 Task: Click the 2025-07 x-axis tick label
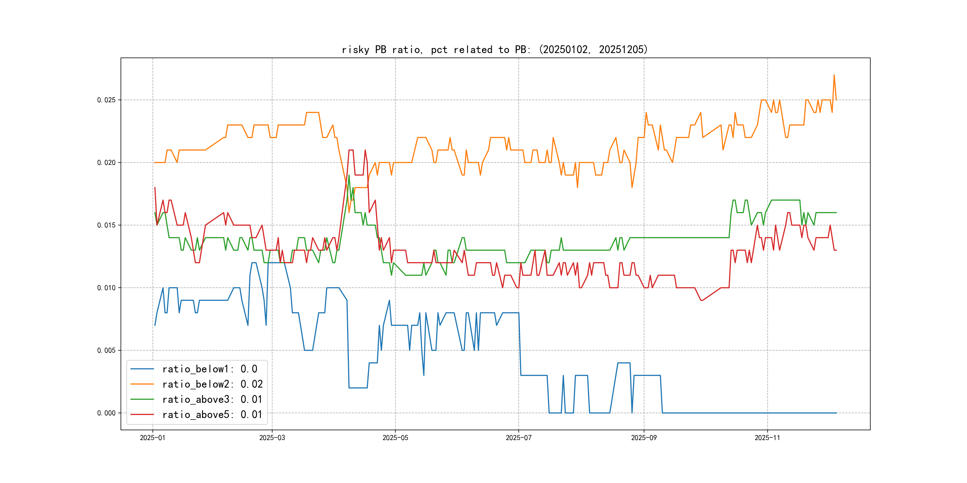pyautogui.click(x=518, y=438)
